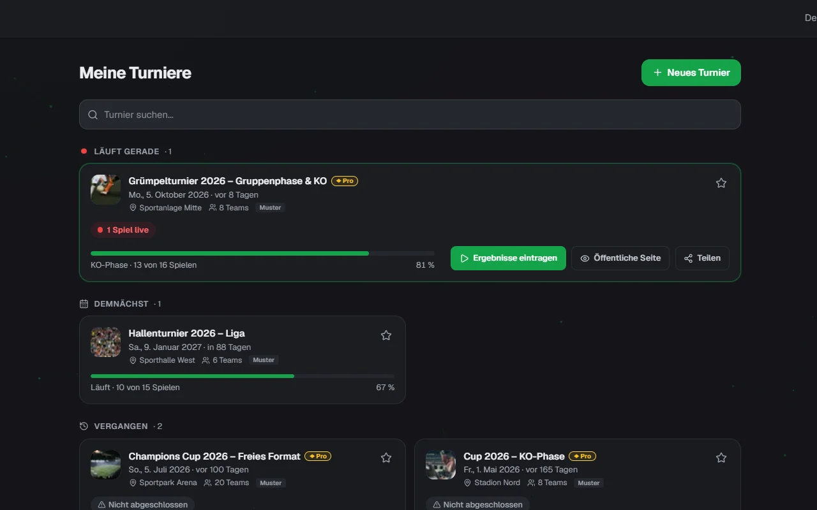Viewport: 817px width, 510px height.
Task: Open the Hallenturnier 2026 – Liga title
Action: [x=187, y=333]
